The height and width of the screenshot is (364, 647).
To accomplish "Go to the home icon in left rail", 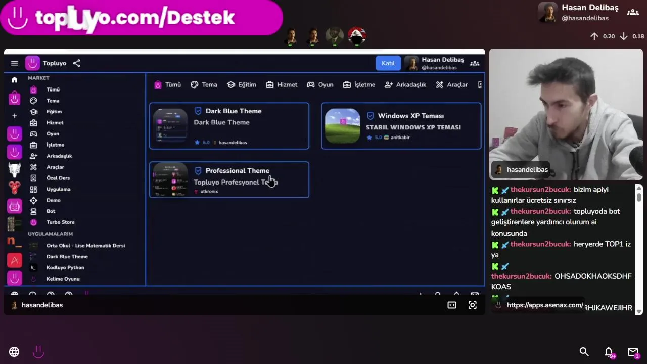I will pos(14,80).
